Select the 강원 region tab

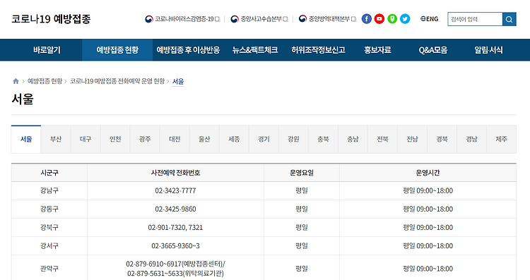pos(293,139)
